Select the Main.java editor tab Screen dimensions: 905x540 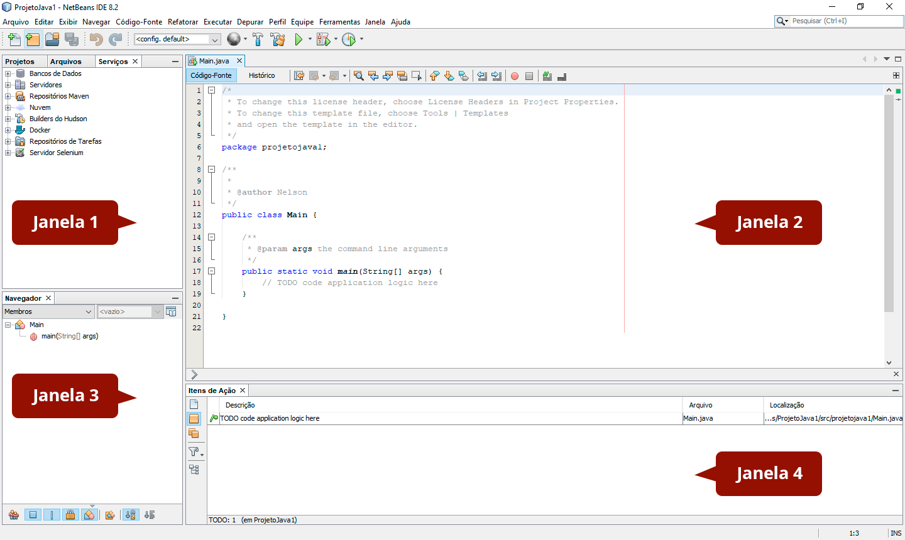[x=214, y=61]
